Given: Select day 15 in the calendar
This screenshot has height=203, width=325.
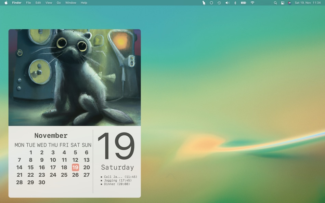Looking at the screenshot, I should point(31,167).
